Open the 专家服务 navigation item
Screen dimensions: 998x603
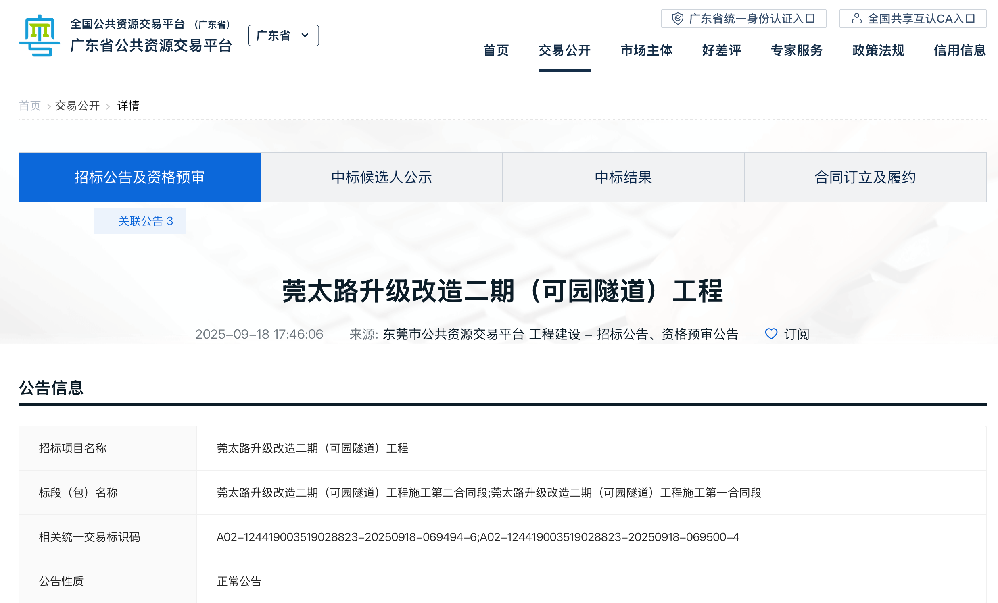tap(796, 50)
